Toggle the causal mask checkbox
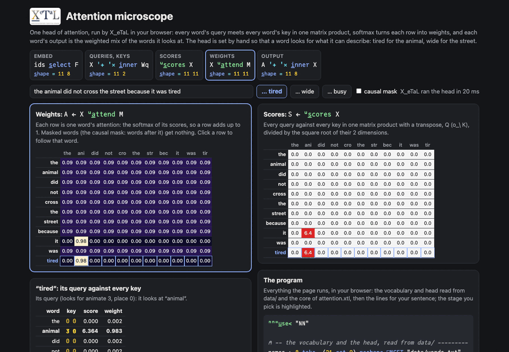 pos(359,91)
